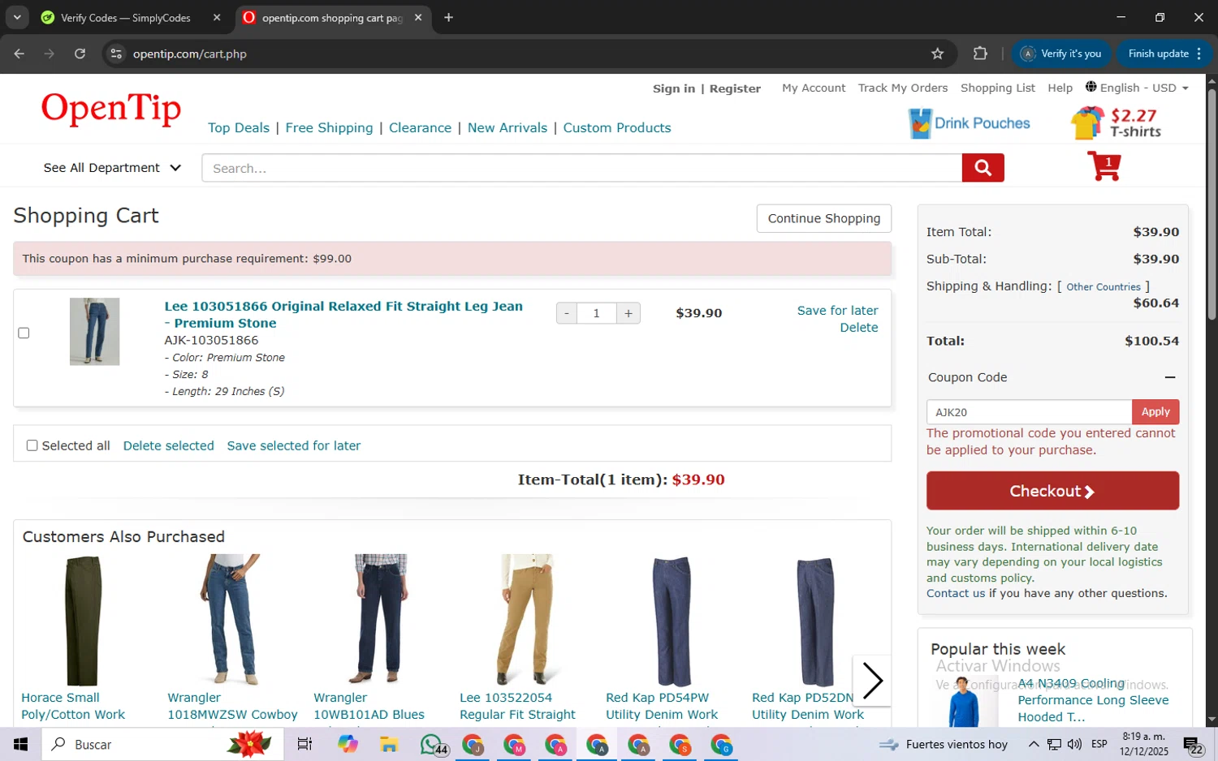
Task: Click Save selected for later link
Action: pyautogui.click(x=294, y=445)
